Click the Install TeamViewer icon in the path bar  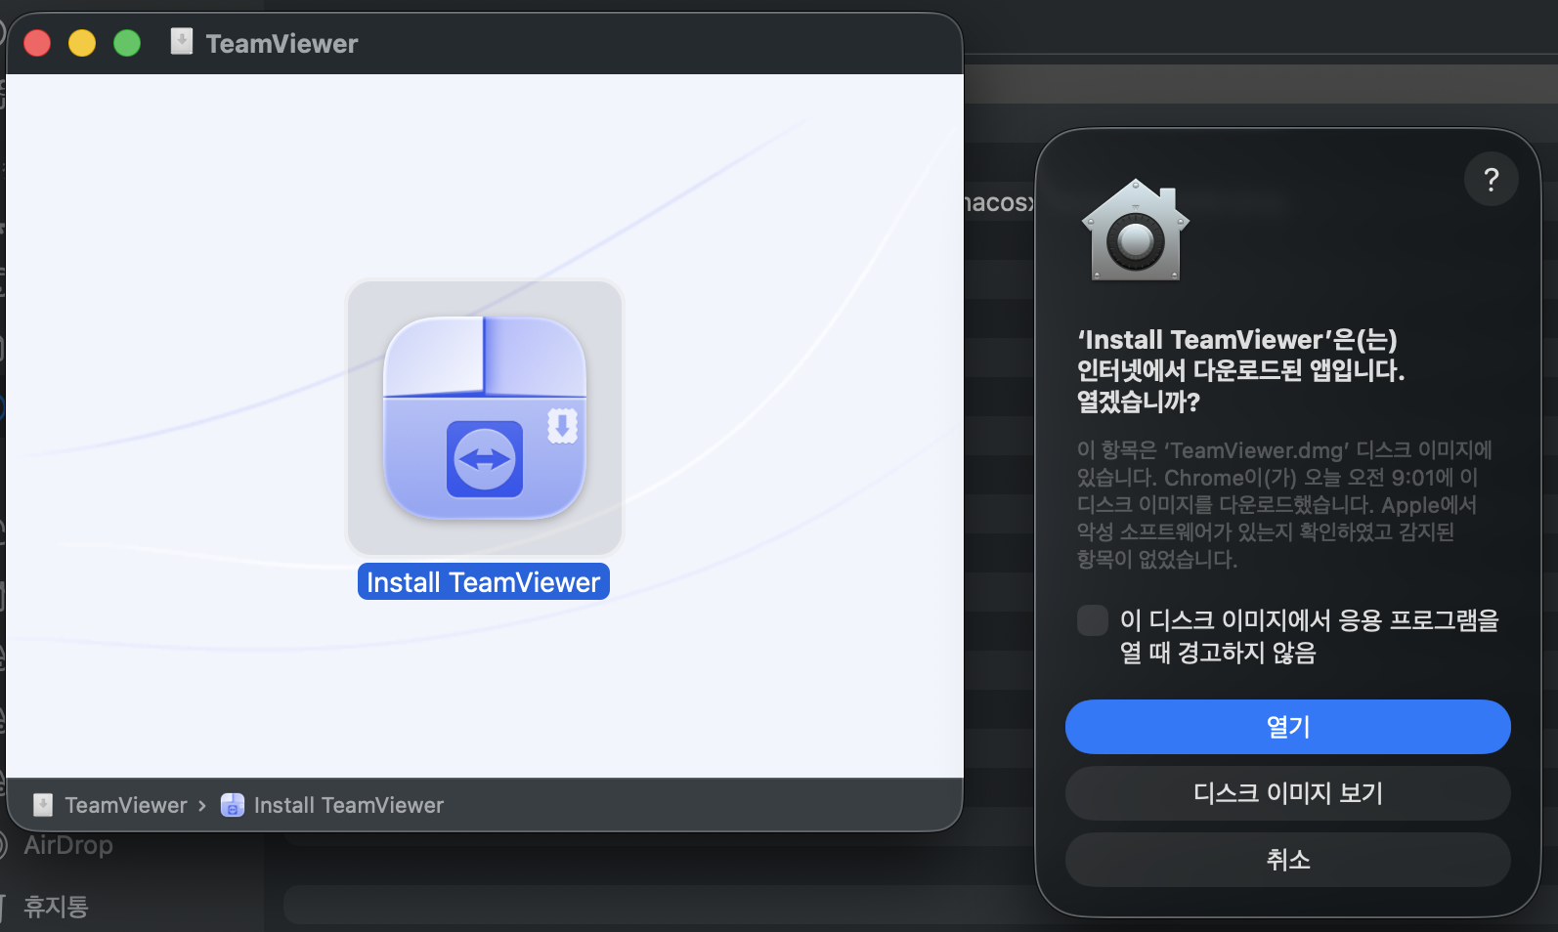click(x=233, y=805)
